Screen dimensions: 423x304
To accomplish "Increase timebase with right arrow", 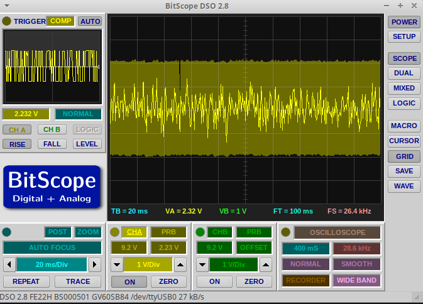I will click(x=94, y=264).
